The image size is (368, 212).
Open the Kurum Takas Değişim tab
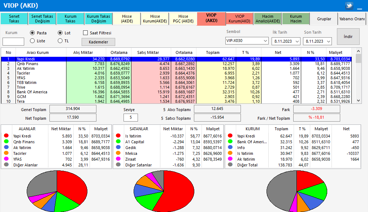point(99,19)
